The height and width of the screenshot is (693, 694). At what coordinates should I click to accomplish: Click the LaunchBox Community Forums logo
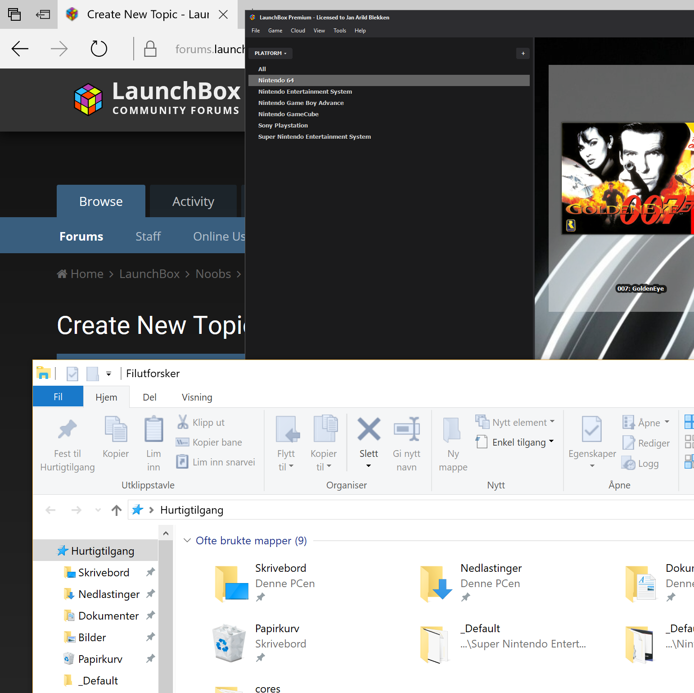[x=157, y=99]
